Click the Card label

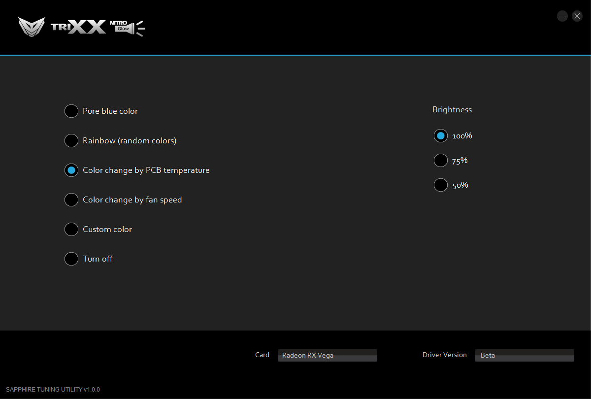pyautogui.click(x=262, y=355)
